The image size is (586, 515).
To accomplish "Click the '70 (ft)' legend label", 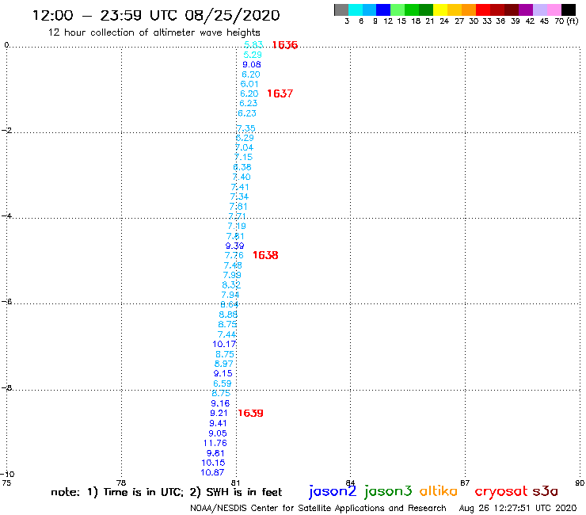I will click(566, 21).
